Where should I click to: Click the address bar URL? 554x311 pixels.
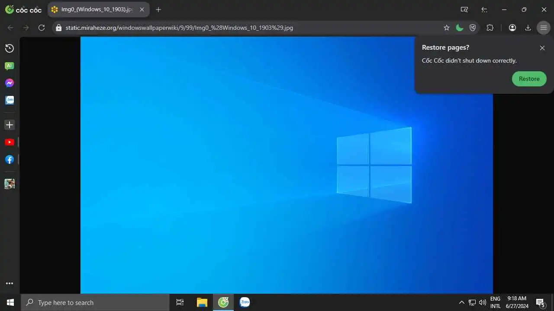(179, 28)
